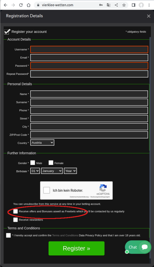This screenshot has width=154, height=267.
Task: Click into the Repeat Password field
Action: coord(89,74)
